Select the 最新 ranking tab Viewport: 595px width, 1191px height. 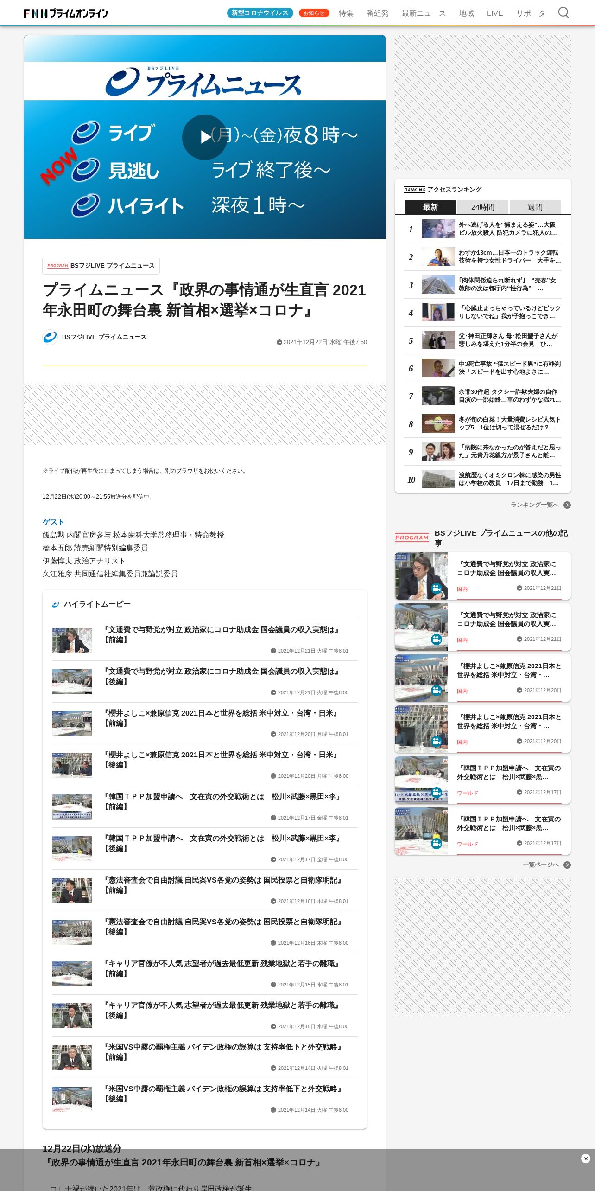coord(430,207)
